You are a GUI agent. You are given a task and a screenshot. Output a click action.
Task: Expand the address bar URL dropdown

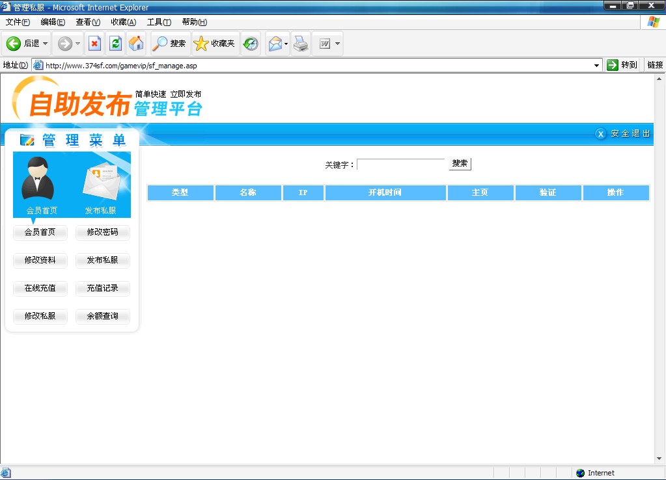pyautogui.click(x=597, y=66)
